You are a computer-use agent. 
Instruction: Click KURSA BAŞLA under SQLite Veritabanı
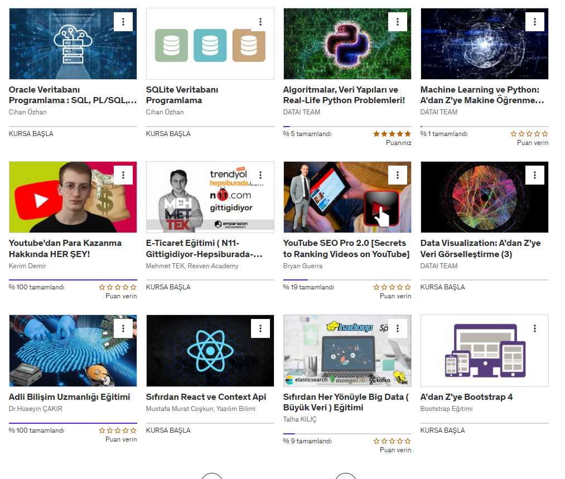168,134
